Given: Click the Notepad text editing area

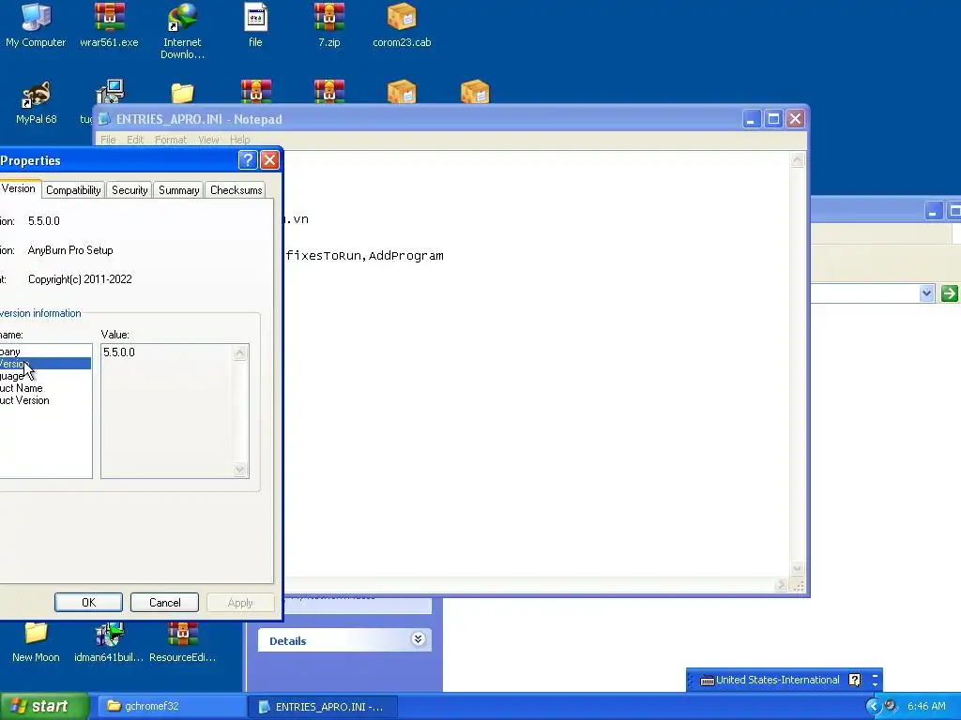Looking at the screenshot, I should click(x=536, y=365).
